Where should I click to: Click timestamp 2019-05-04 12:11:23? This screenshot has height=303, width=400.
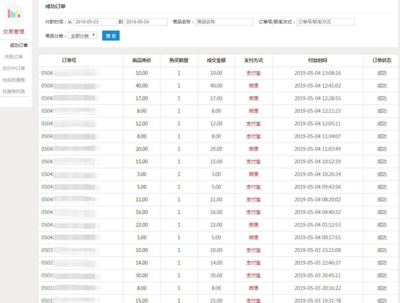[x=317, y=111]
